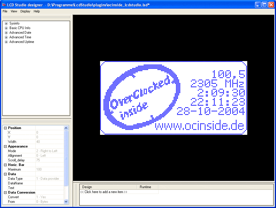Screen dimensions: 276x208
Task: Click the Scroll_delay property label
Action: tap(16, 160)
